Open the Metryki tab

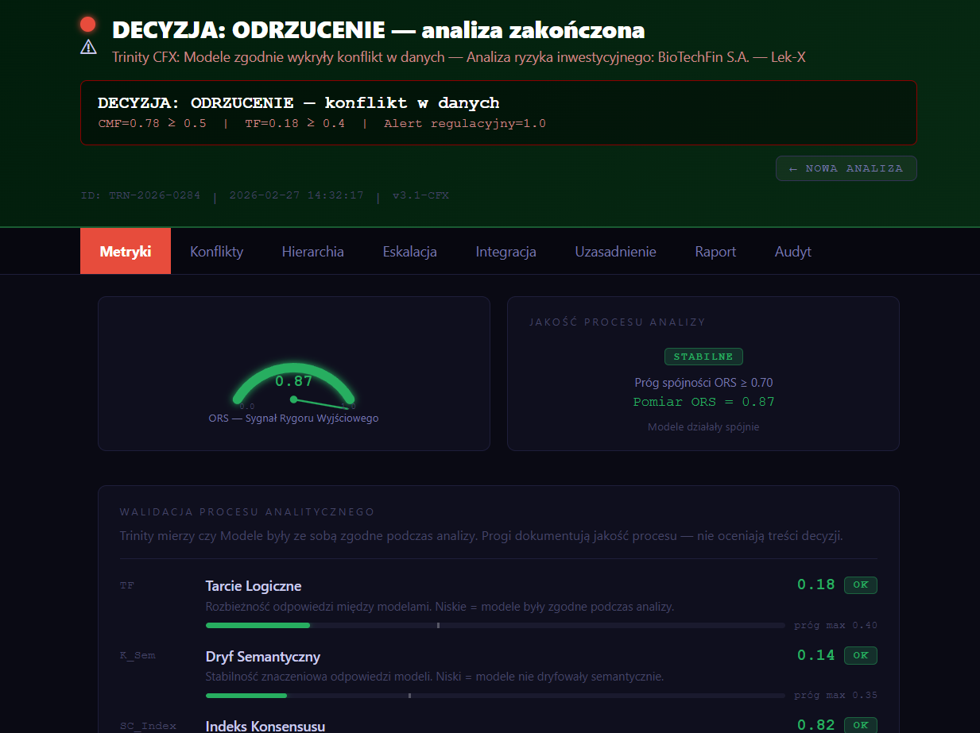coord(126,252)
